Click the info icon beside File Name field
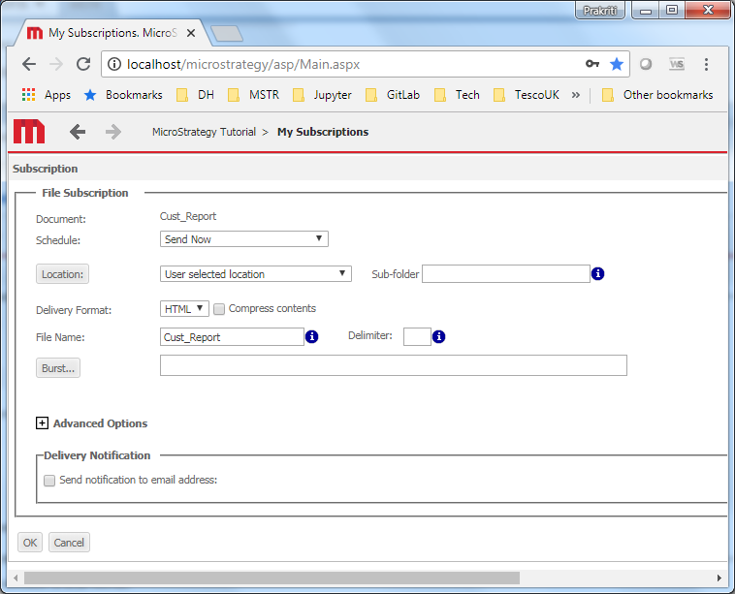This screenshot has height=594, width=735. [312, 337]
